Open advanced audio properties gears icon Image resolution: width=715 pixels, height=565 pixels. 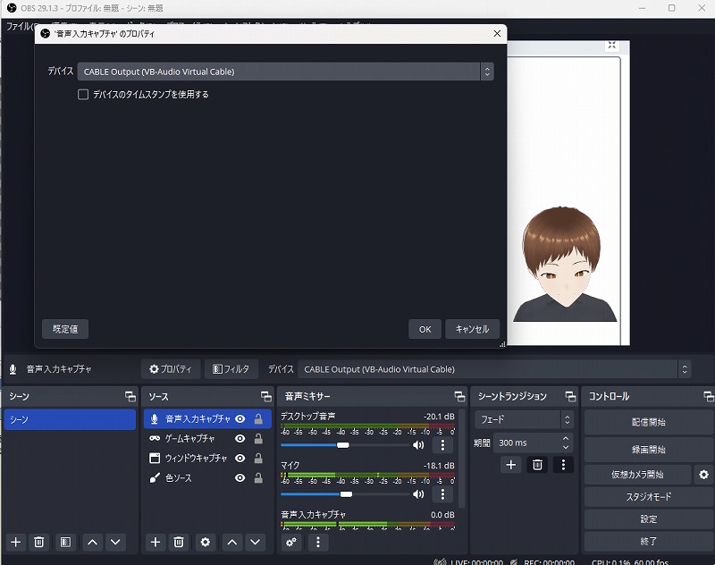pyautogui.click(x=291, y=542)
